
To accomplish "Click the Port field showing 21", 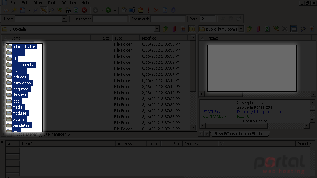I will [x=208, y=19].
